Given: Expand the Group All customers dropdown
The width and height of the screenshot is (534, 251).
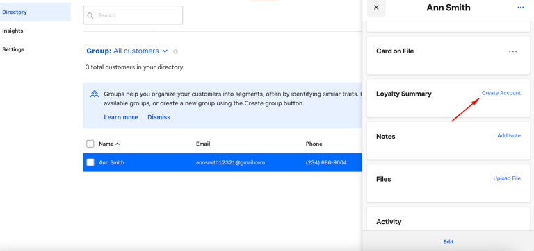Looking at the screenshot, I should (127, 51).
